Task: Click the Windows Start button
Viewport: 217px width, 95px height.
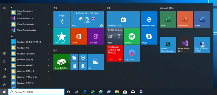Action: pos(4,92)
